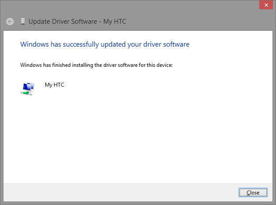
Task: Dismiss the dialog using the Close button
Action: 253,193
